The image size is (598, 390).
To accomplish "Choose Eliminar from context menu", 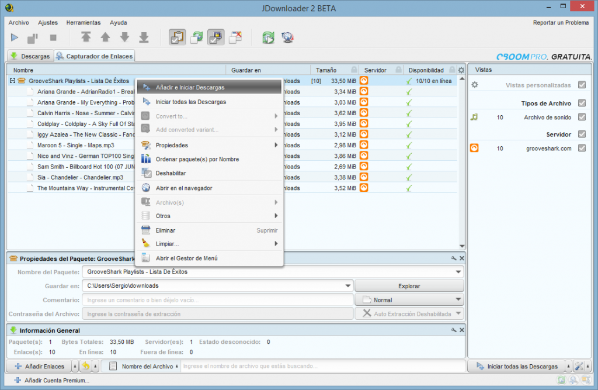I will point(210,230).
